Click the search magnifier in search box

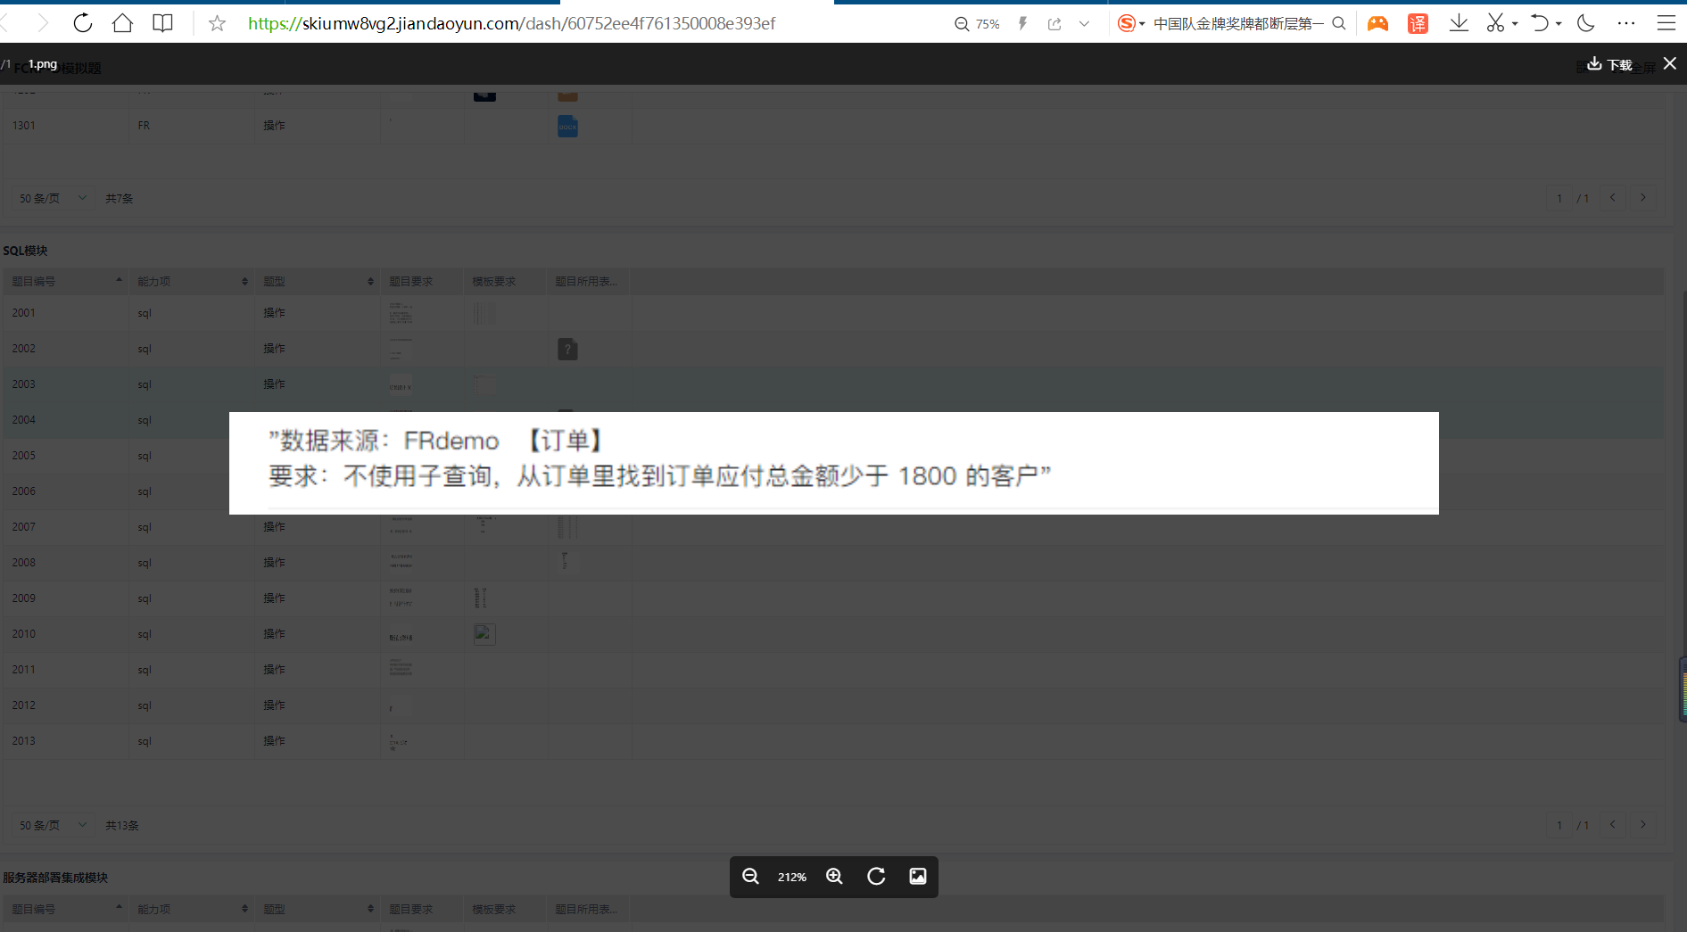[x=1339, y=24]
